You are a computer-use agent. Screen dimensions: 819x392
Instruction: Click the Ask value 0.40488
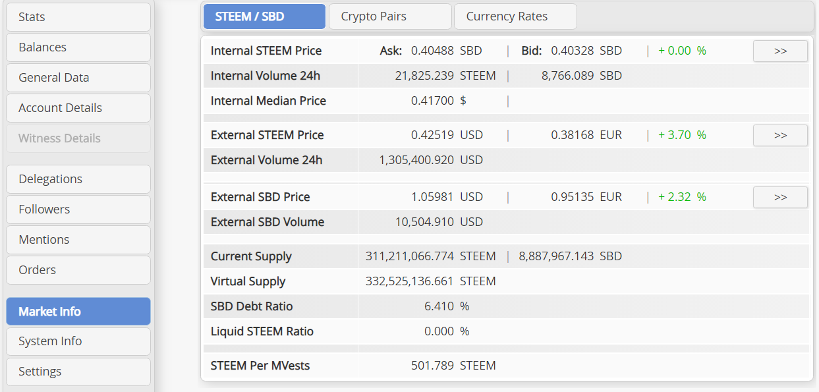(x=432, y=51)
